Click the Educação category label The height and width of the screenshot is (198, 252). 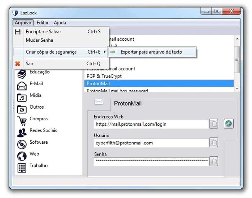pos(40,72)
